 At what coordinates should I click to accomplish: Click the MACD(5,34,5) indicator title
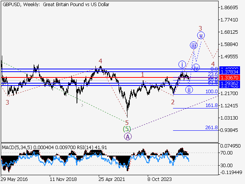[x=18, y=147]
